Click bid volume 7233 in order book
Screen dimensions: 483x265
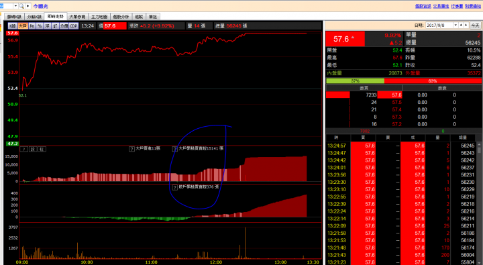[x=371, y=95]
